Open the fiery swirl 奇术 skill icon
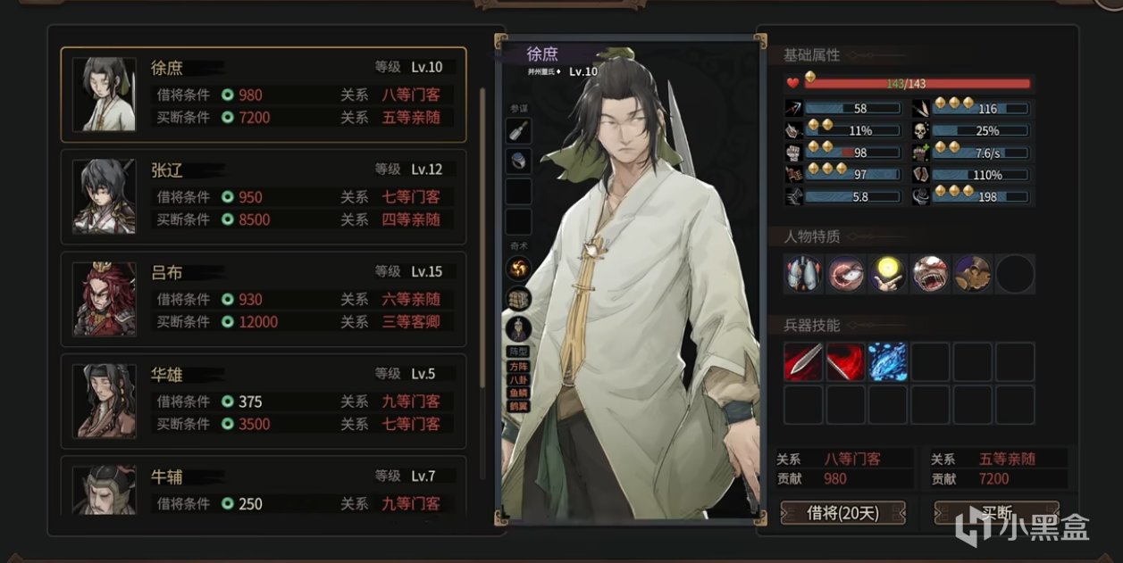1123x563 pixels. pos(518,268)
